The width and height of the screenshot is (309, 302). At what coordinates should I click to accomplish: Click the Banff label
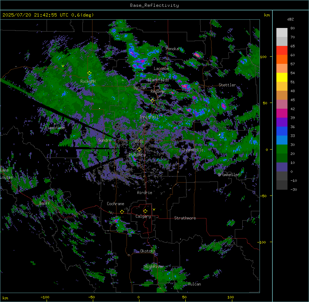[x=44, y=203]
